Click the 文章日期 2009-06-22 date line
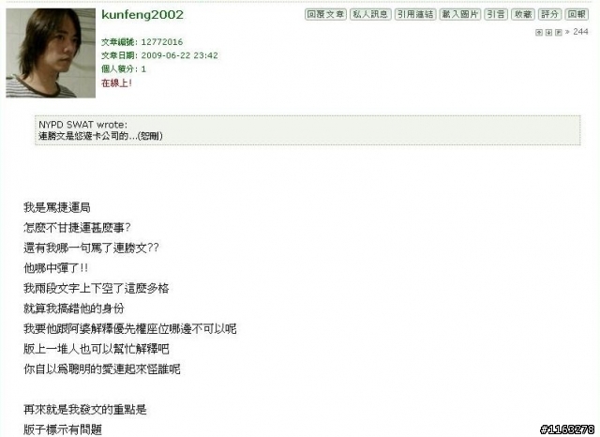The image size is (600, 437). [159, 55]
